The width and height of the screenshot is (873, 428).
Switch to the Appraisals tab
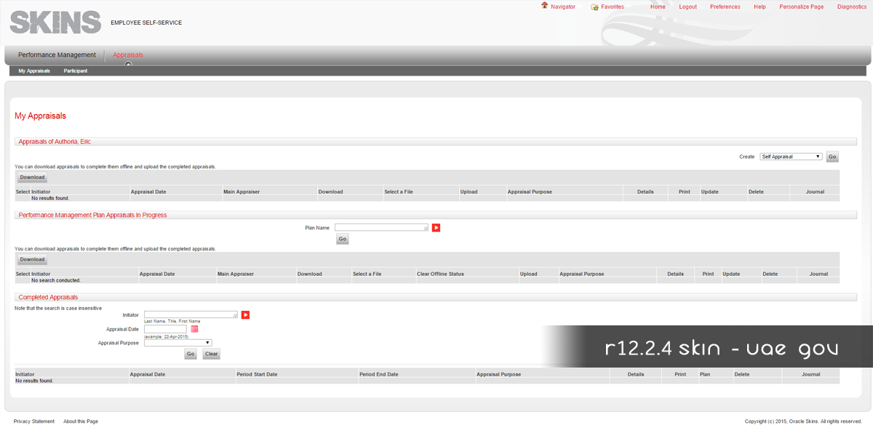pyautogui.click(x=128, y=55)
